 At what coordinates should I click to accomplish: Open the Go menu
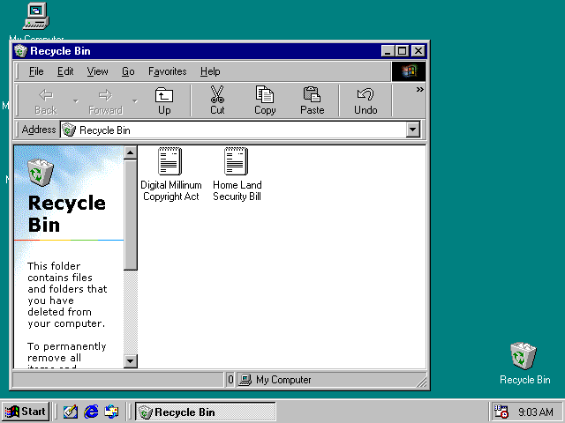(128, 71)
